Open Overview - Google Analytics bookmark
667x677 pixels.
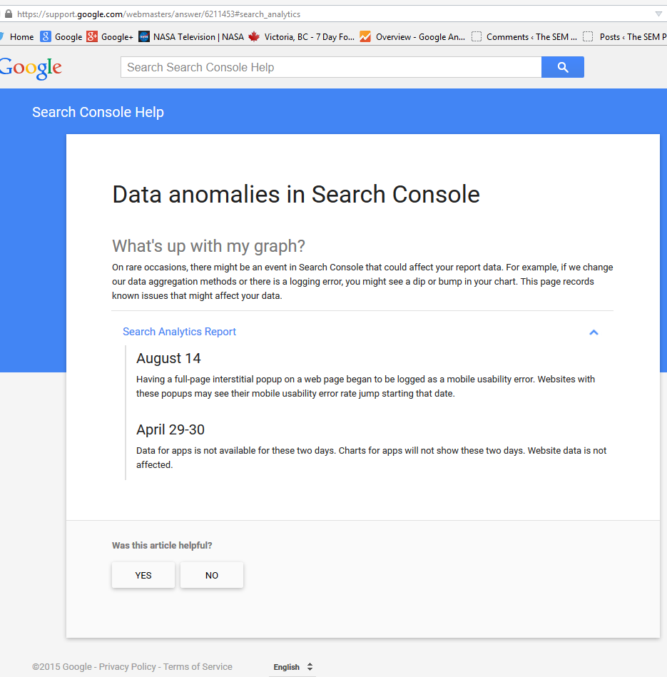click(412, 36)
